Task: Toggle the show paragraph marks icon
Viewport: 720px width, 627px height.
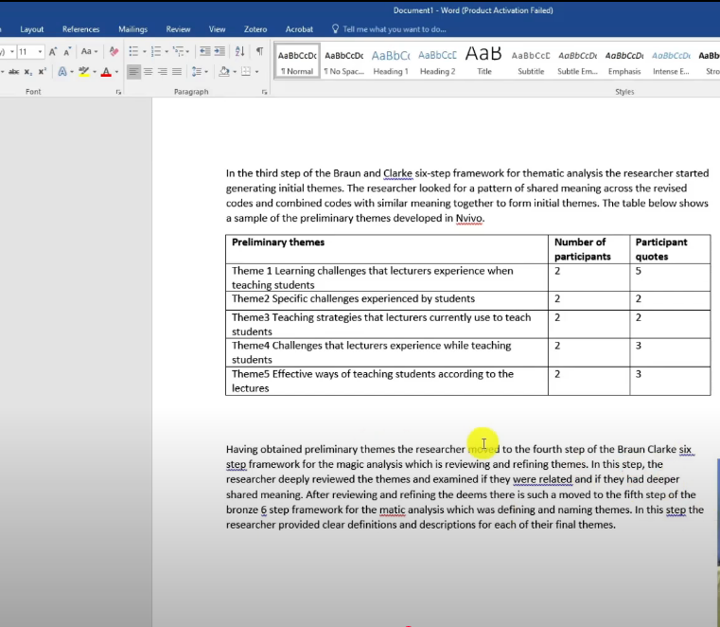Action: pyautogui.click(x=259, y=51)
